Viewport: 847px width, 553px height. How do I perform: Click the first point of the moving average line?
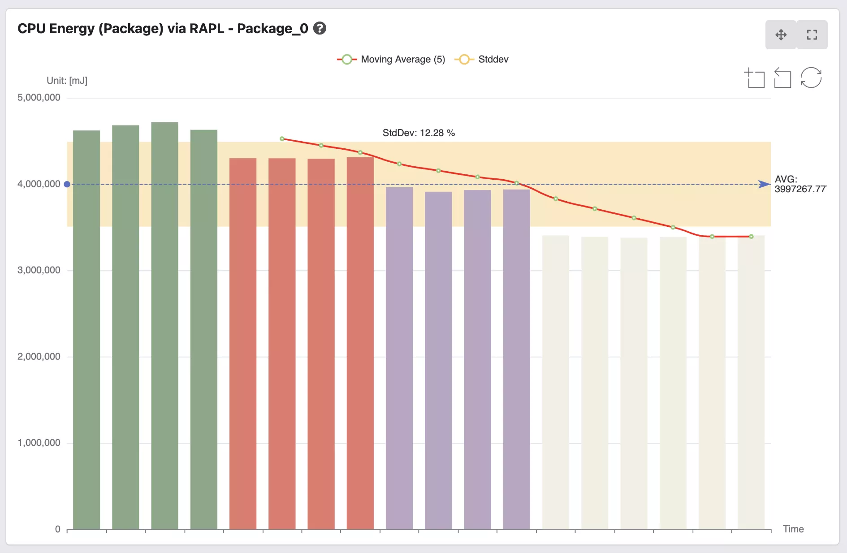[x=282, y=139]
